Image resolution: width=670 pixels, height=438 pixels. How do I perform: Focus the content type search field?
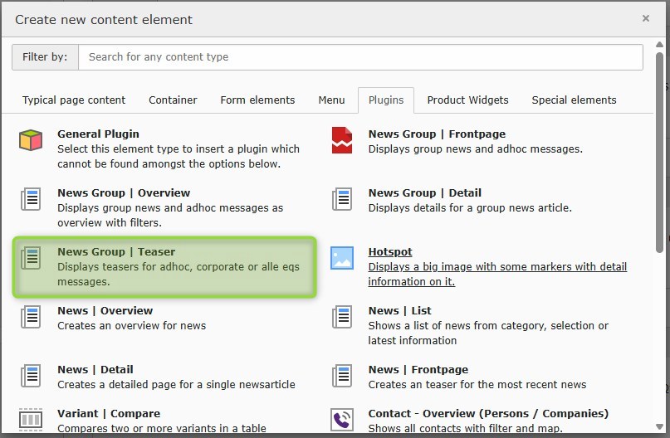[x=360, y=57]
